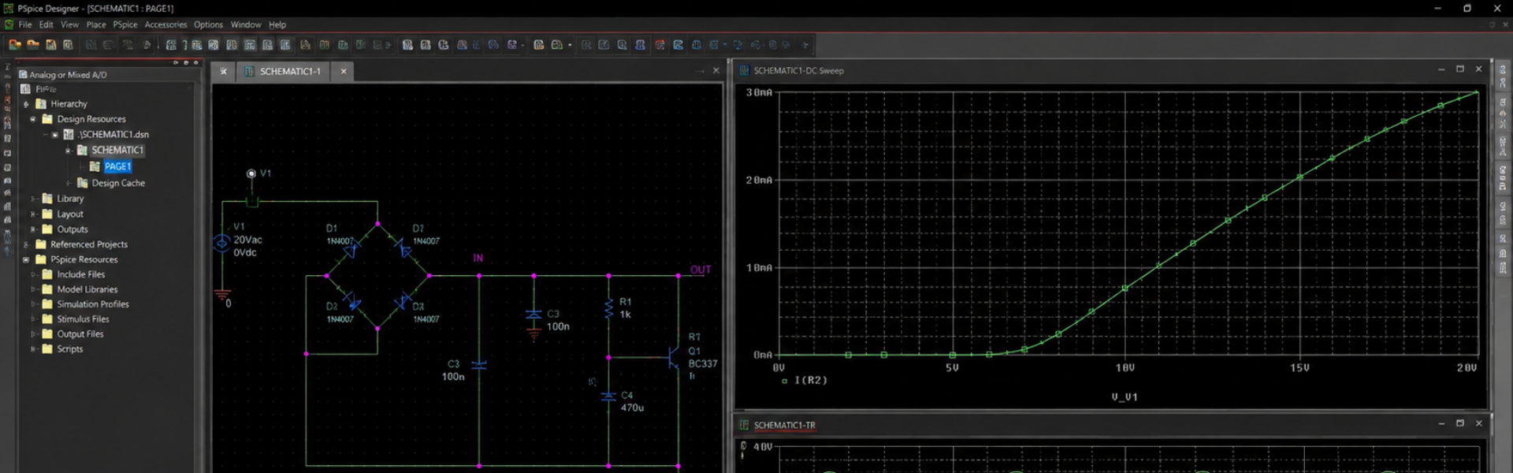Close the schematic editor pane
The image size is (1513, 473).
click(x=716, y=71)
